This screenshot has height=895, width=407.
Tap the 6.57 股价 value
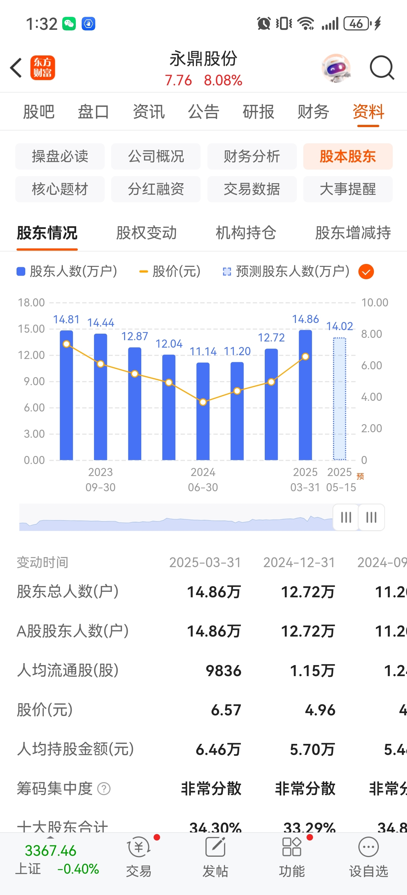click(226, 710)
